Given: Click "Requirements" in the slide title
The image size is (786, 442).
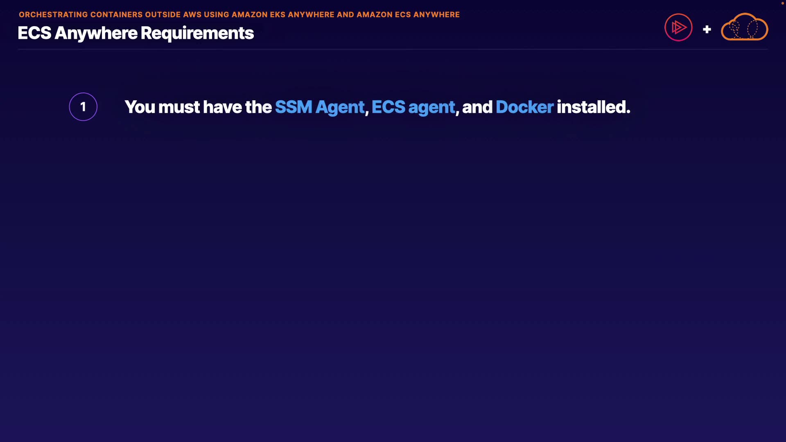Looking at the screenshot, I should [197, 33].
